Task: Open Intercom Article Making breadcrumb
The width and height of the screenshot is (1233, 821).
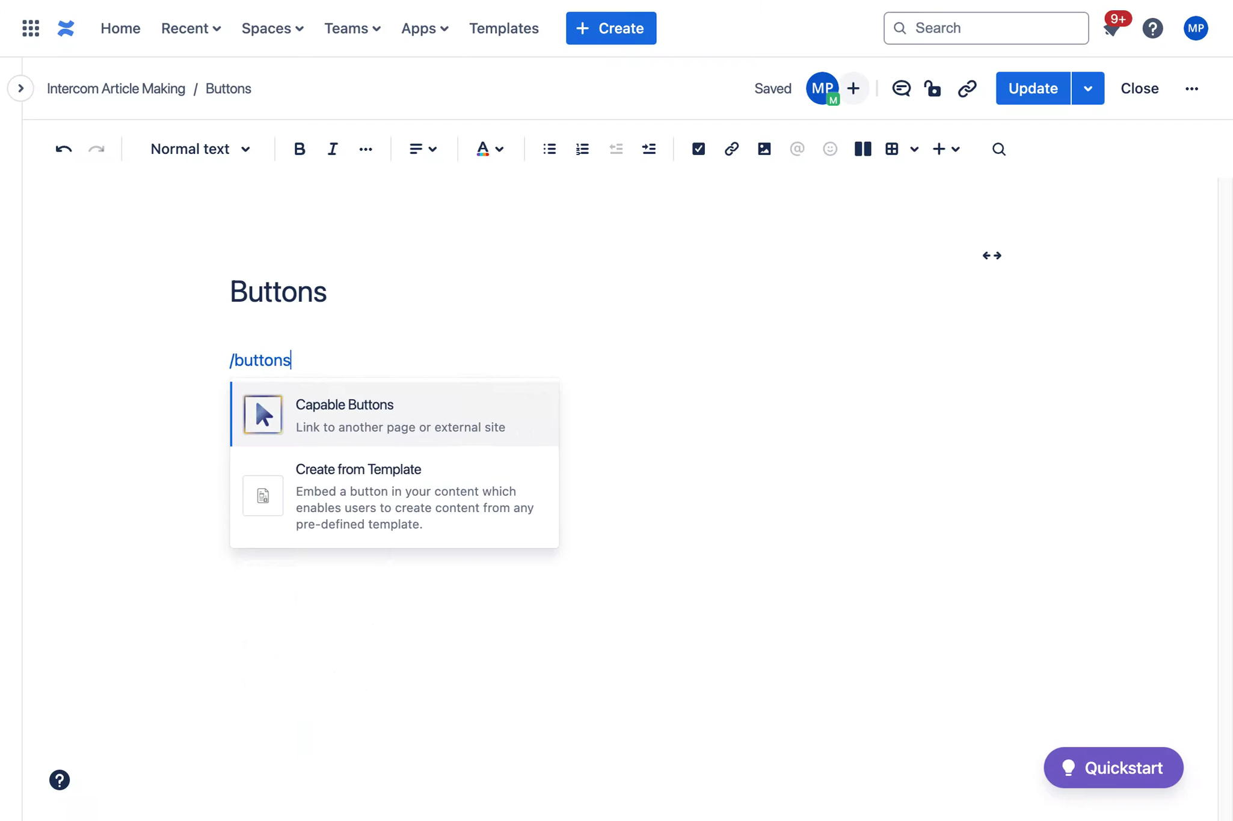Action: [x=116, y=88]
